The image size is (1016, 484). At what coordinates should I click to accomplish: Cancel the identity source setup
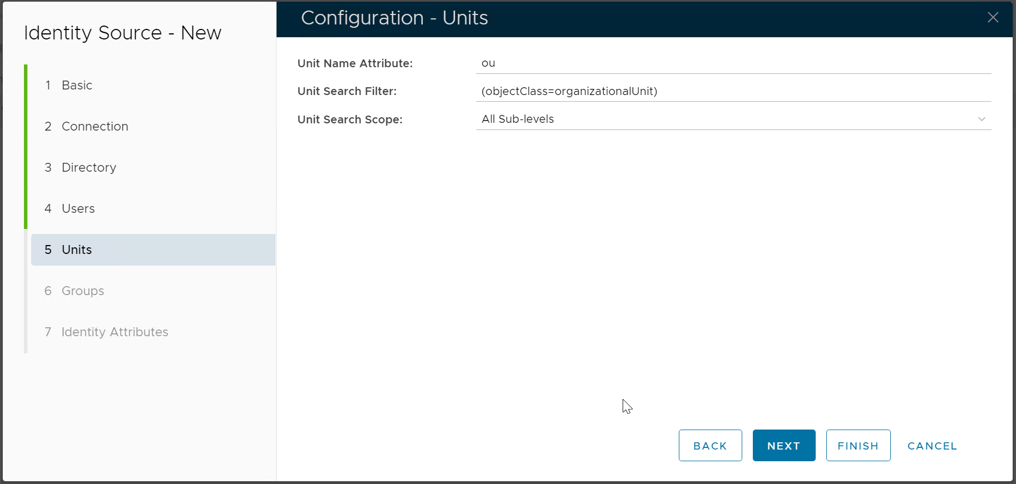932,446
